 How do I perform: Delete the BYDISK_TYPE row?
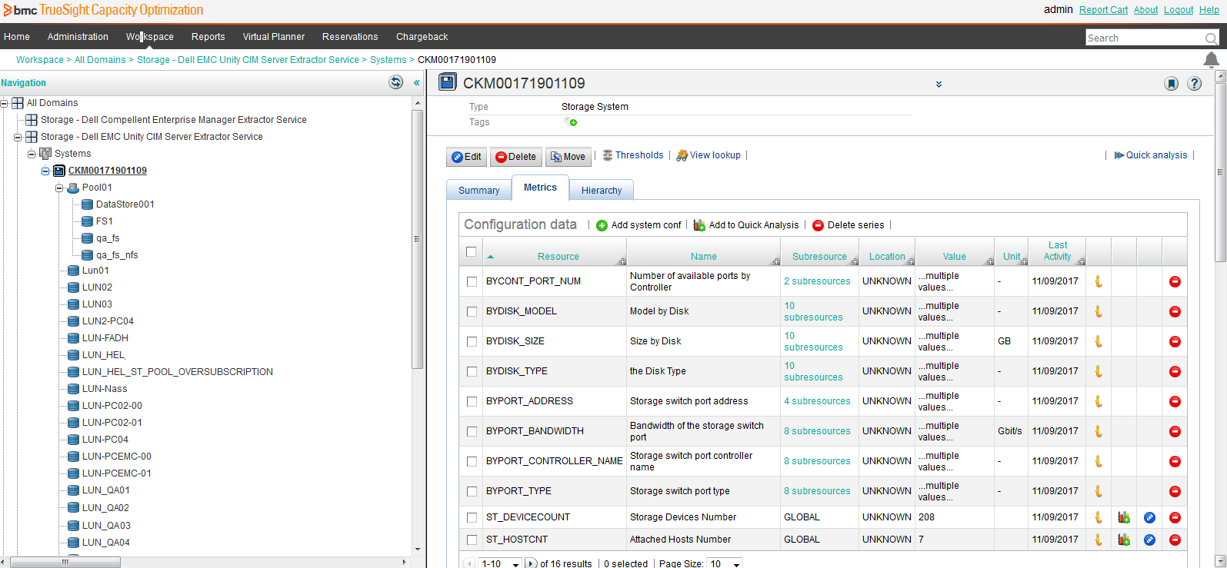coord(1175,371)
